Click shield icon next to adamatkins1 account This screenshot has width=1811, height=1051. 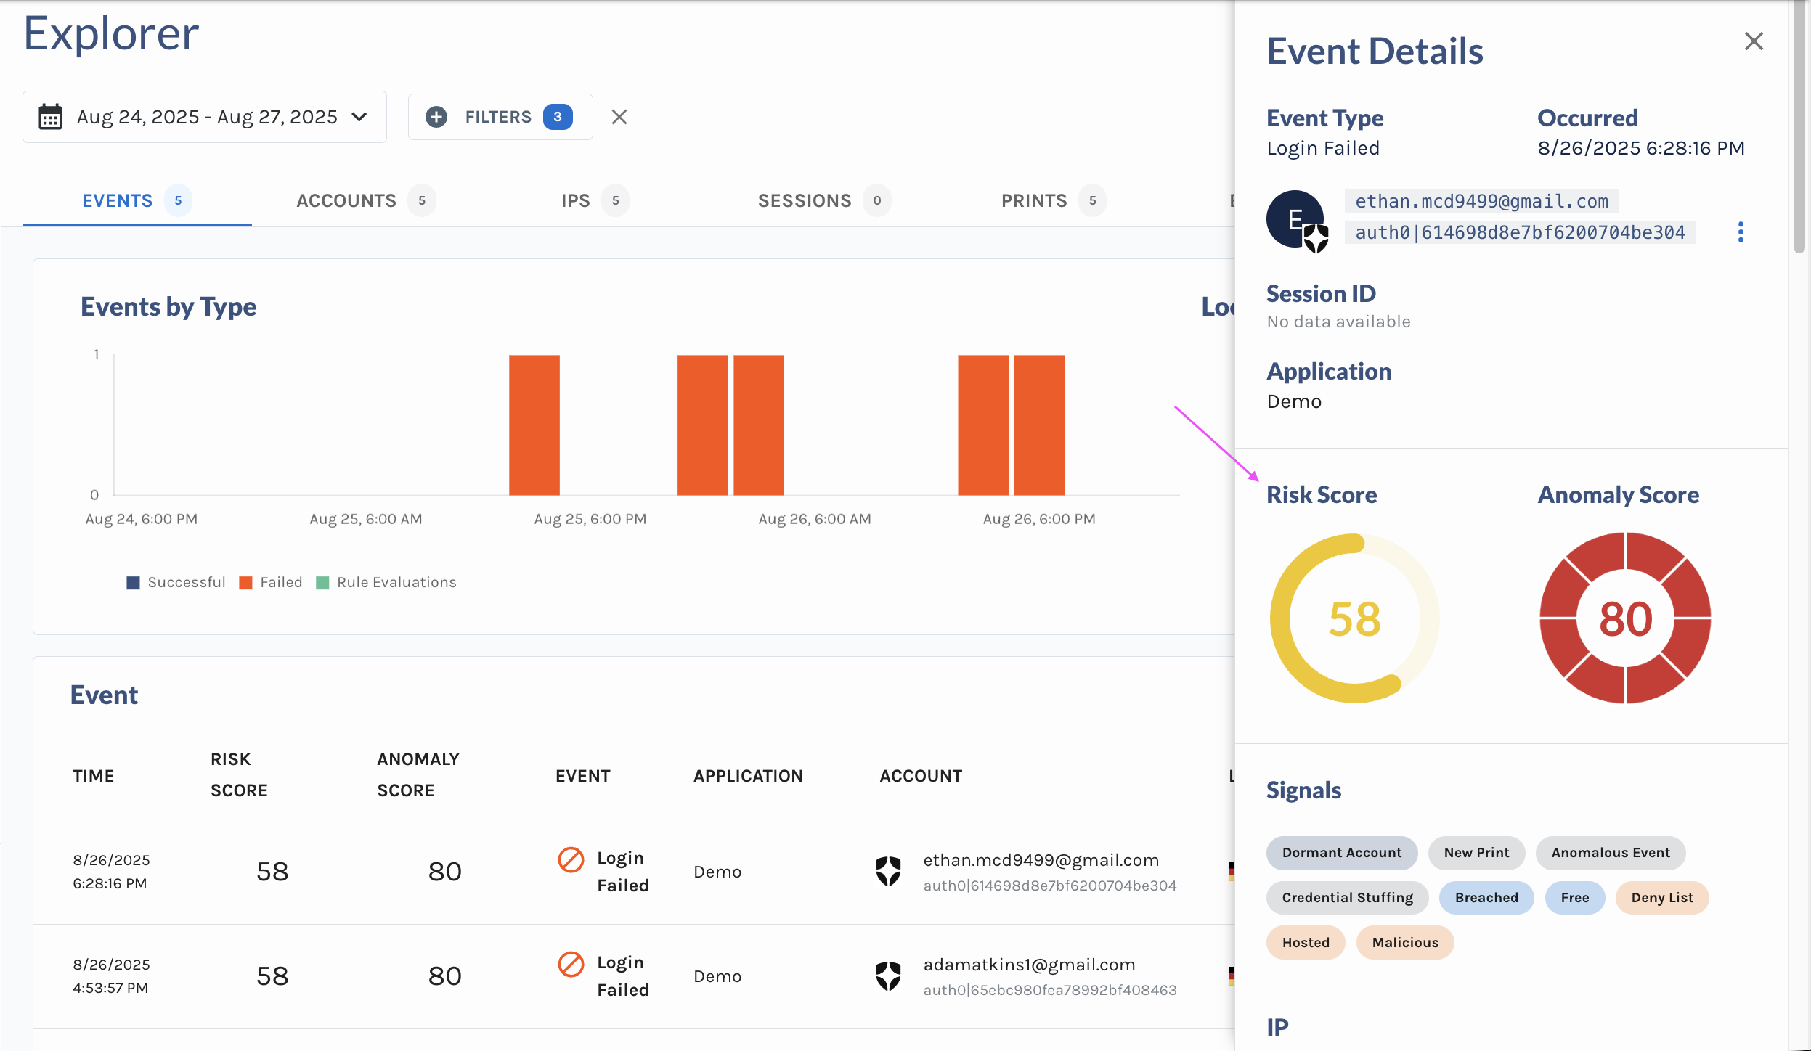[x=888, y=976]
